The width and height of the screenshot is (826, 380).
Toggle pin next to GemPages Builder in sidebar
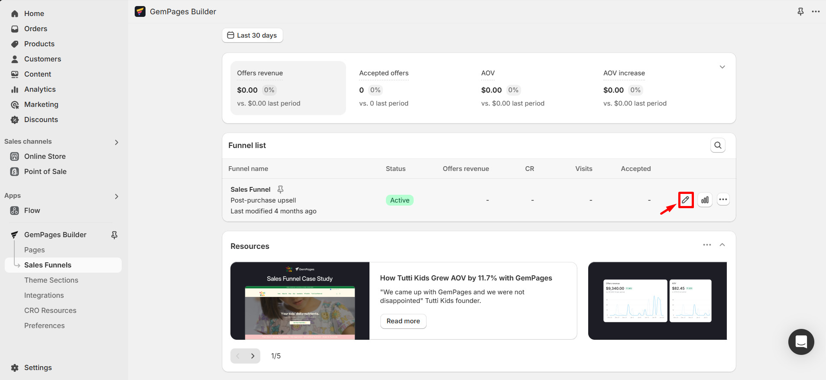point(114,235)
